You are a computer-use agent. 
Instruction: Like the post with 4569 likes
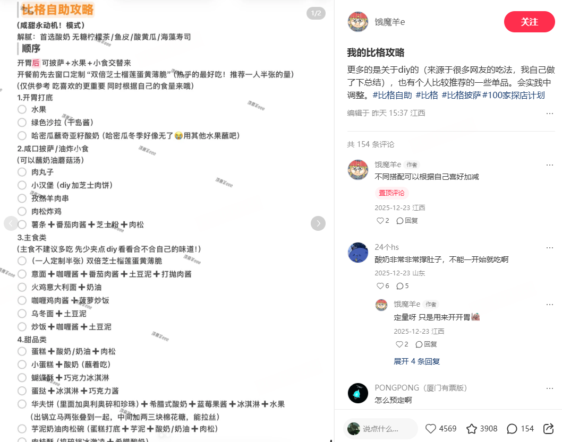click(430, 429)
